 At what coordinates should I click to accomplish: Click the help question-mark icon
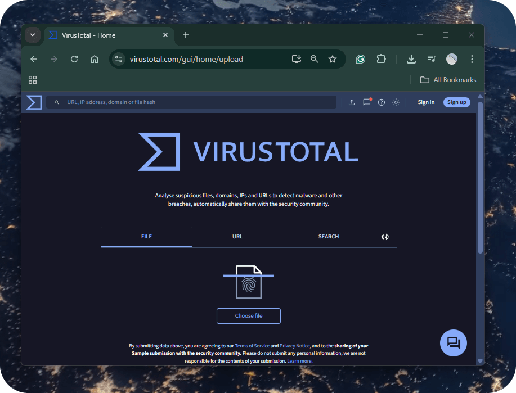(382, 102)
